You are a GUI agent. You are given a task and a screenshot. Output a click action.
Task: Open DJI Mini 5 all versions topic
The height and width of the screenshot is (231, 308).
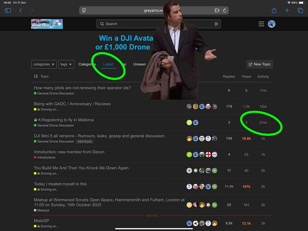tap(99, 136)
